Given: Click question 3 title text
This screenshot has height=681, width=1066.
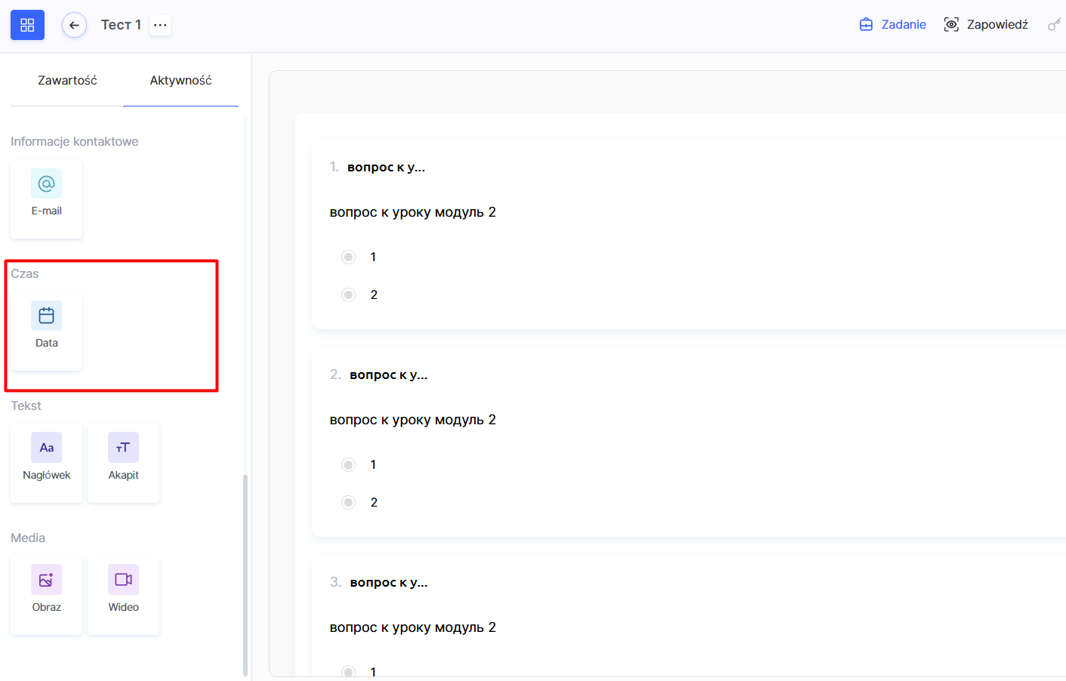Looking at the screenshot, I should point(388,582).
